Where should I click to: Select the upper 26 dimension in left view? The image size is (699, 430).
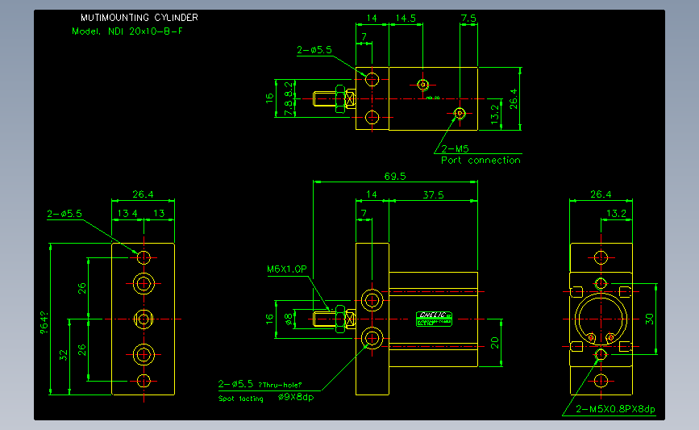coord(82,289)
